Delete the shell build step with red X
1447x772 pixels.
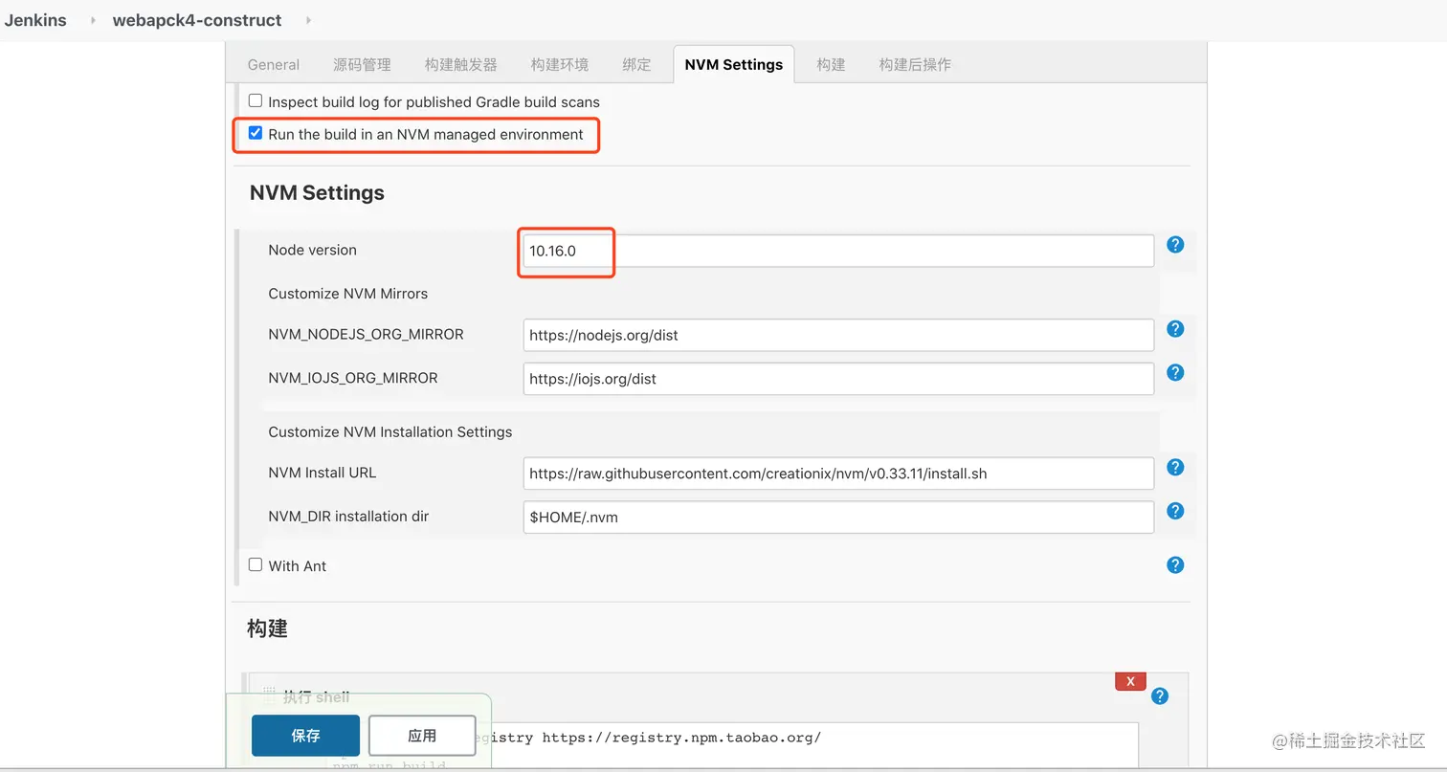(1130, 681)
